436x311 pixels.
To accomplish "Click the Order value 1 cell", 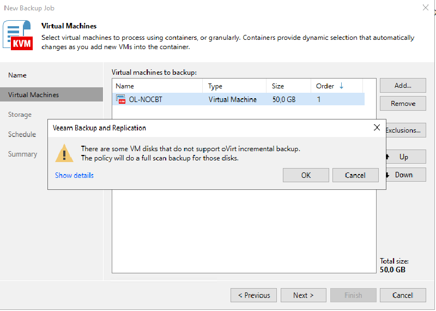I will (319, 99).
